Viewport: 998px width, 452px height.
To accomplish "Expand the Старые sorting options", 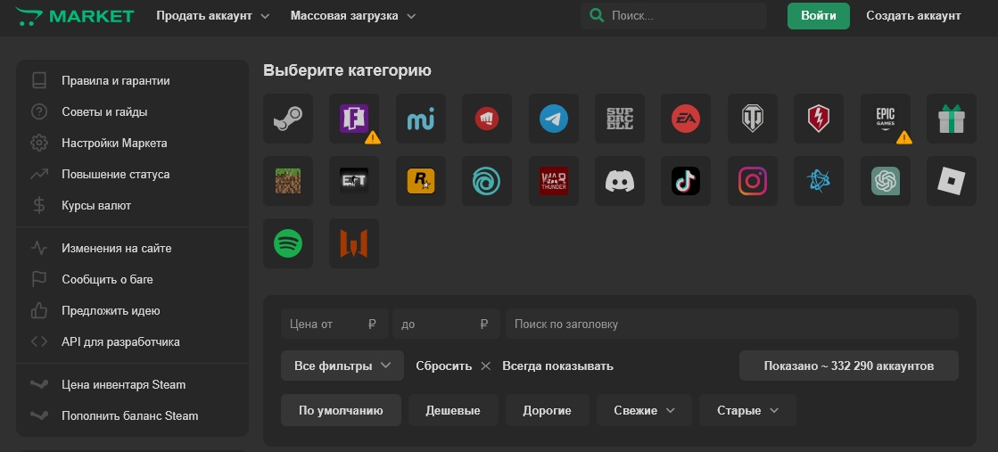I will point(748,411).
